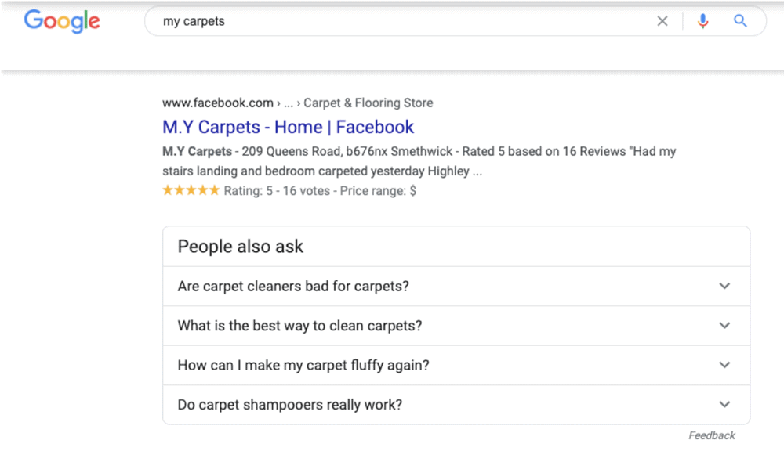Select the search lens magnifier on the right
Viewport: 784px width, 451px height.
740,21
